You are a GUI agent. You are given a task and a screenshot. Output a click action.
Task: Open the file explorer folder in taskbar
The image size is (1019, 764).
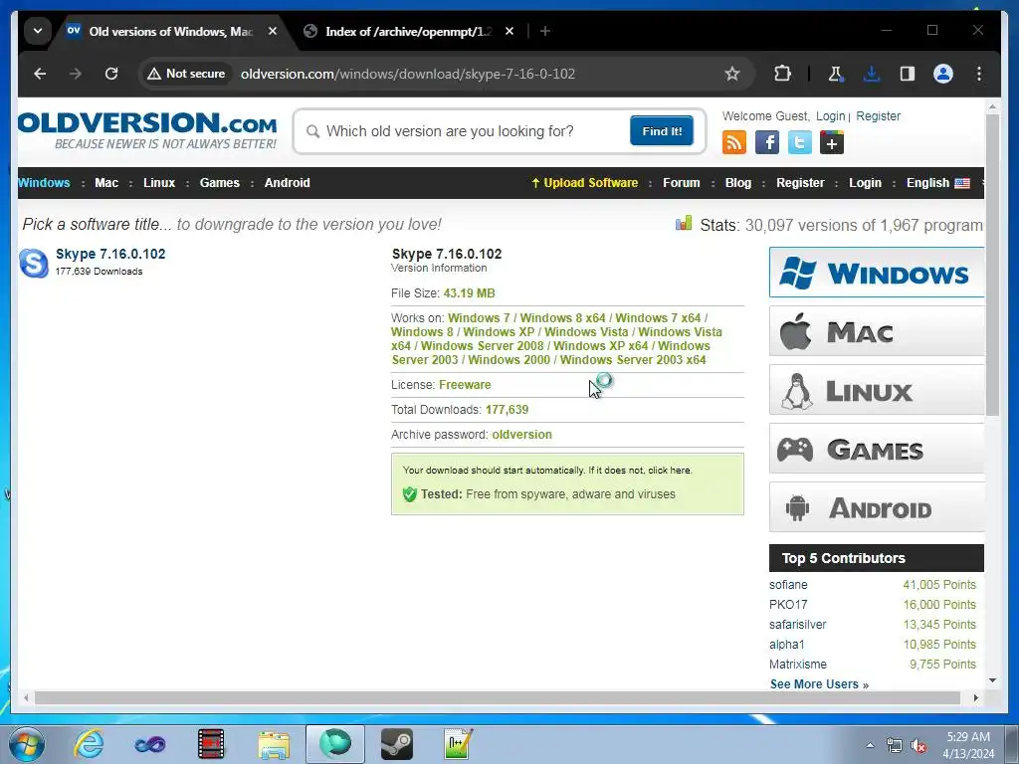click(274, 744)
